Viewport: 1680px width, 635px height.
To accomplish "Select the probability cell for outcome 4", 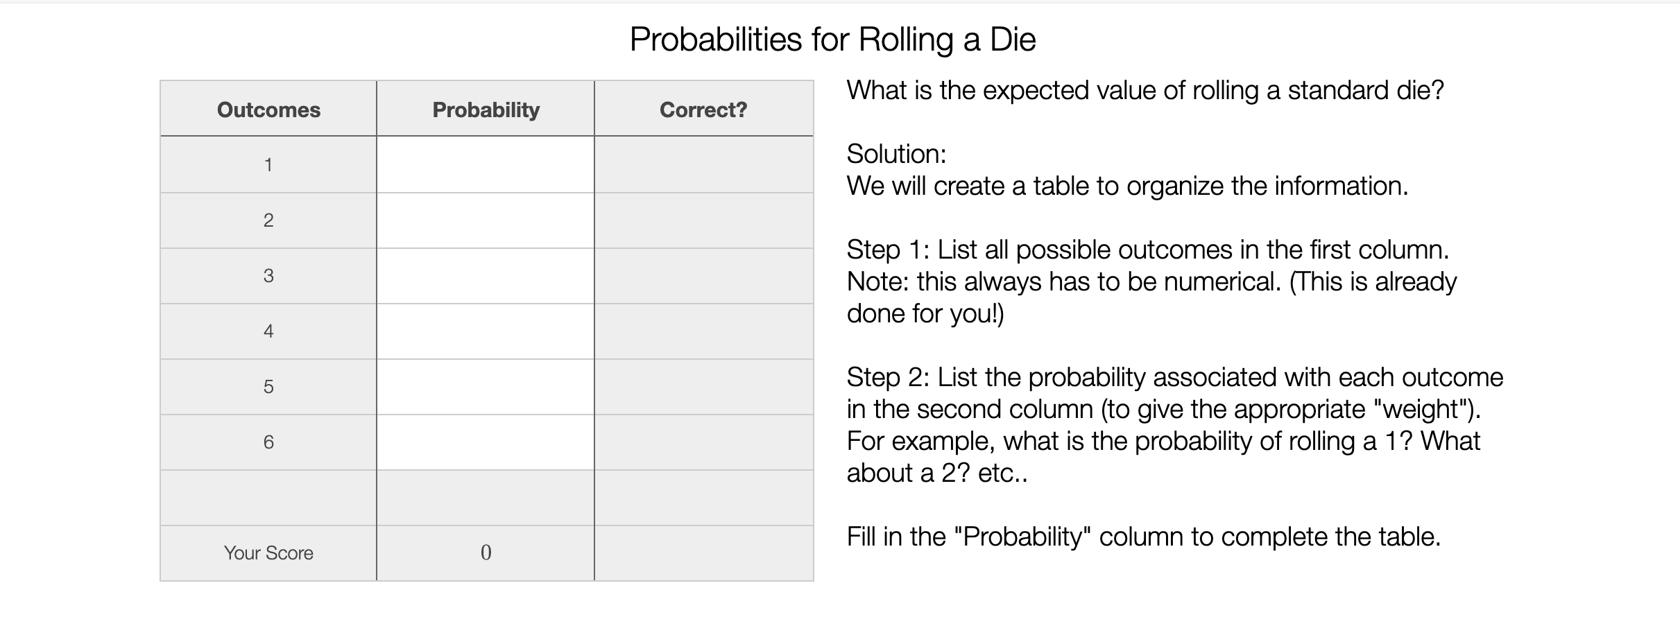I will [486, 331].
